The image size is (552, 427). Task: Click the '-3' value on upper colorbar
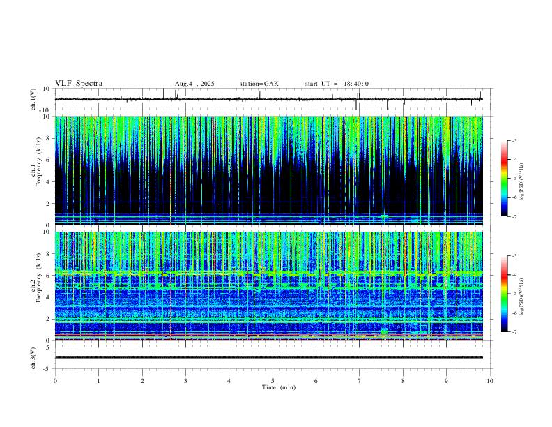[514, 140]
